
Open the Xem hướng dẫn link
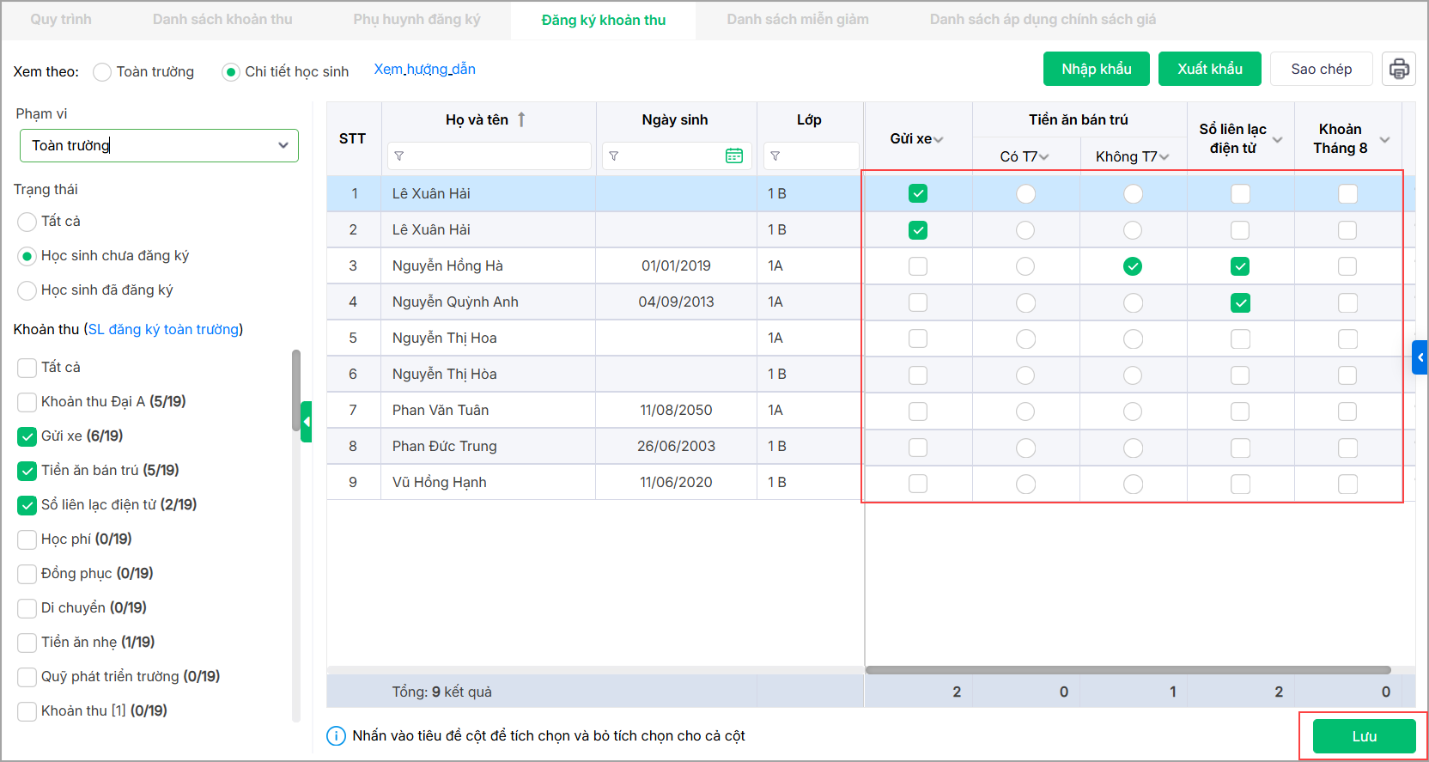pos(424,70)
